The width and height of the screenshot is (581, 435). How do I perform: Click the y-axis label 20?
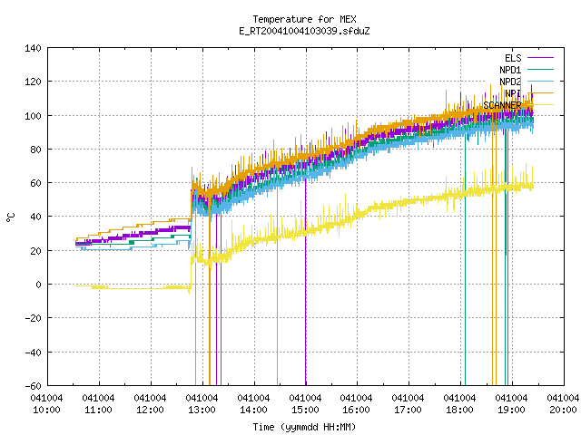click(35, 251)
